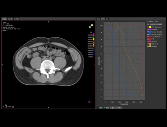This screenshot has height=127, width=167.
Task: Click the 3000.00 orange isodose level
Action: pos(94,45)
